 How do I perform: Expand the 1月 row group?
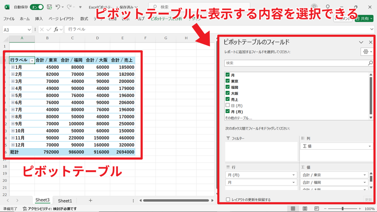point(13,67)
